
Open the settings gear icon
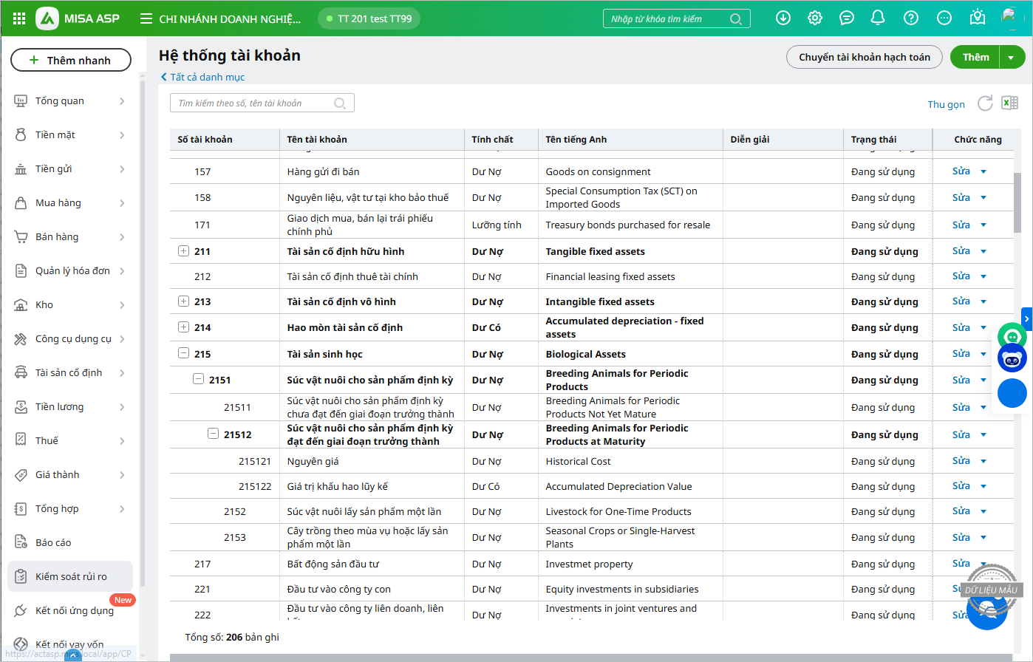click(x=815, y=18)
